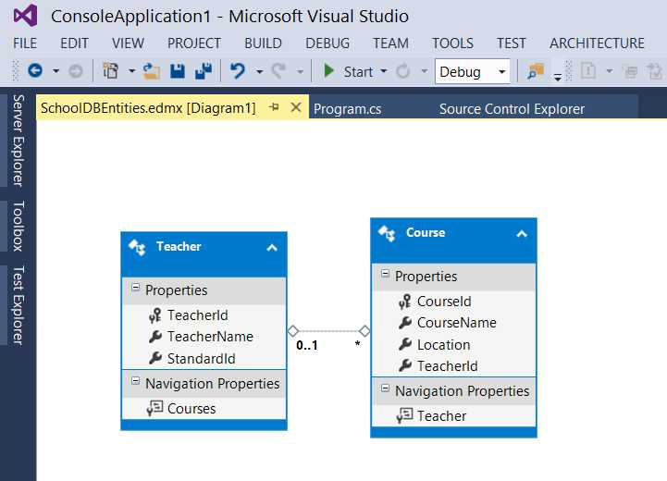Collapse the Course Properties section
Viewport: 667px width, 481px height.
tap(385, 274)
